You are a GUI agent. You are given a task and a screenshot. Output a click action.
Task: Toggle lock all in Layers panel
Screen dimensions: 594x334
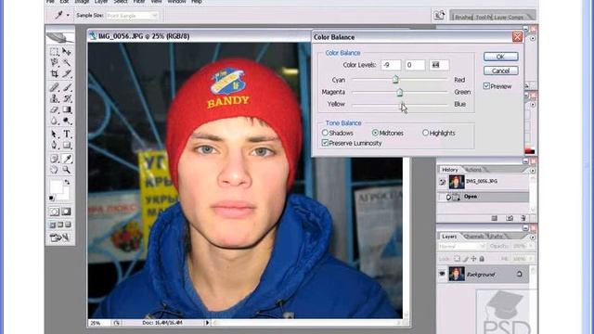click(482, 259)
